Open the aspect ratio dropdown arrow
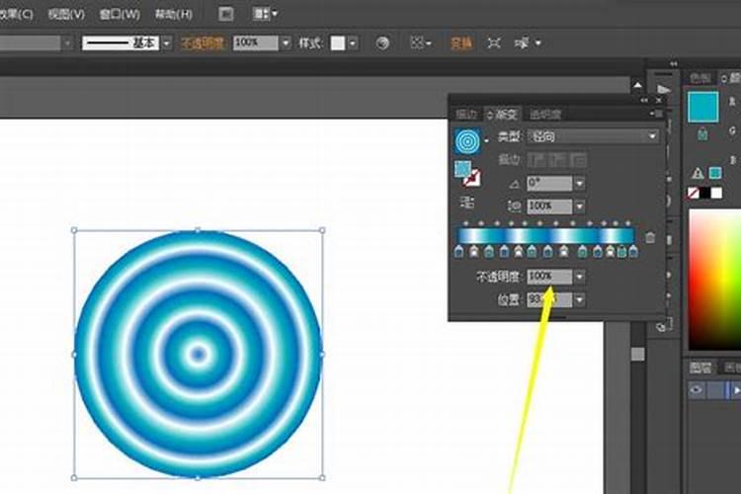The image size is (741, 494). tap(579, 206)
